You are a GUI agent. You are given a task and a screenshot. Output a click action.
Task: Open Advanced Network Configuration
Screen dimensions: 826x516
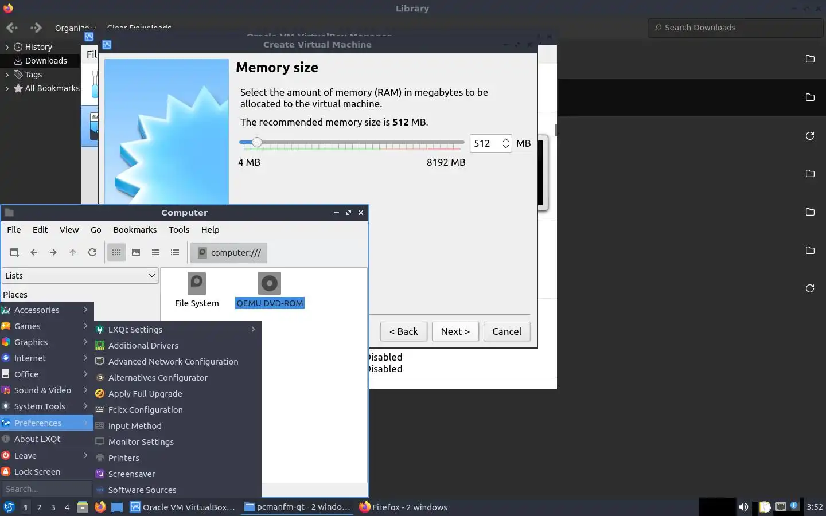coord(178,362)
